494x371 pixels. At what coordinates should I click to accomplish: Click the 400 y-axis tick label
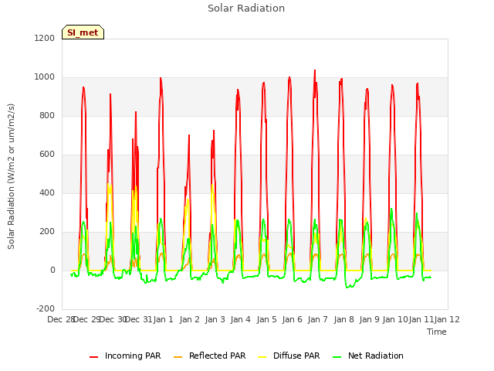click(47, 192)
